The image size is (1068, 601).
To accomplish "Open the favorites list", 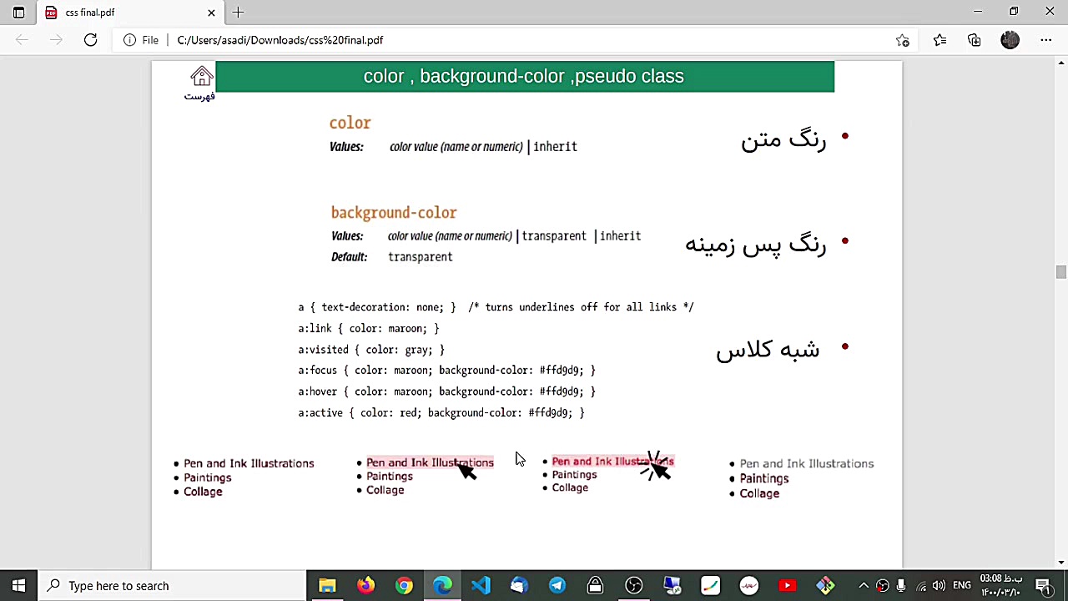I will pyautogui.click(x=940, y=40).
